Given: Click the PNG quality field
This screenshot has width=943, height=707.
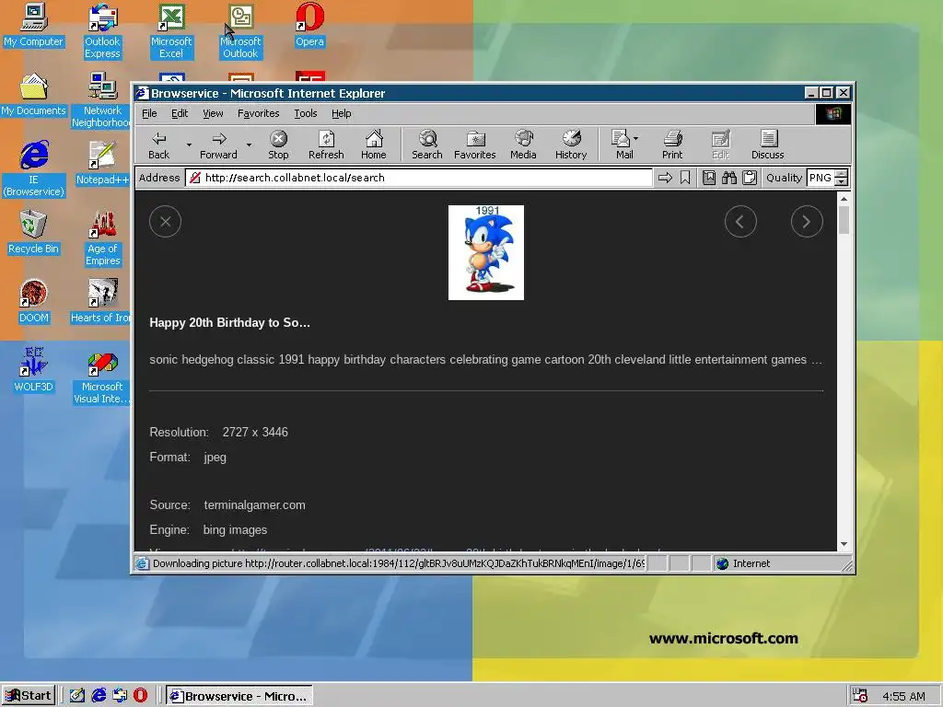Looking at the screenshot, I should [x=821, y=178].
